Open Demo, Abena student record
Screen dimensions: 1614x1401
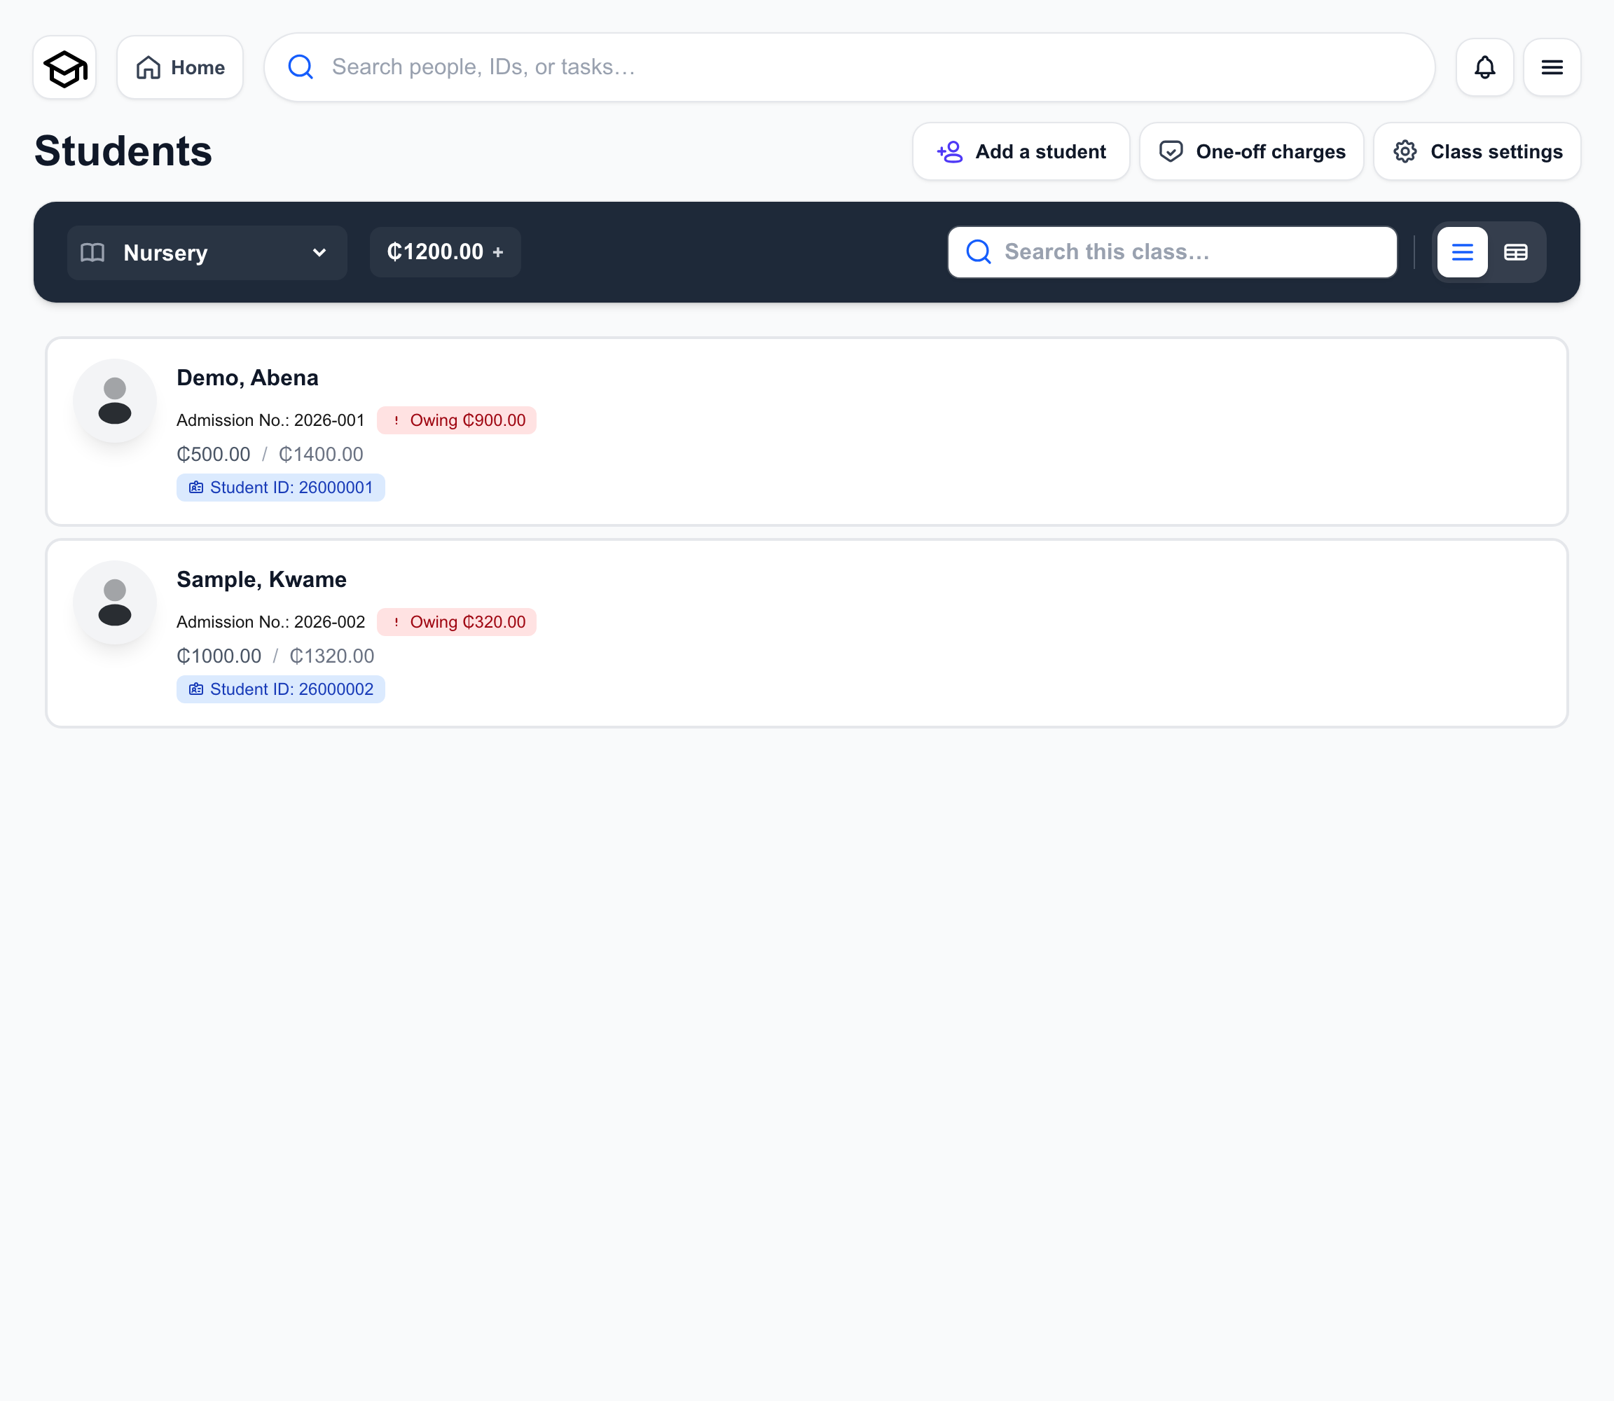[x=807, y=432]
